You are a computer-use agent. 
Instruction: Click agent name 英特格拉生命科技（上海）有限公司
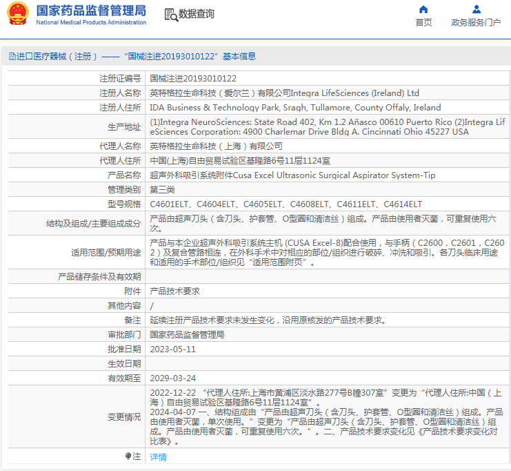pyautogui.click(x=216, y=146)
